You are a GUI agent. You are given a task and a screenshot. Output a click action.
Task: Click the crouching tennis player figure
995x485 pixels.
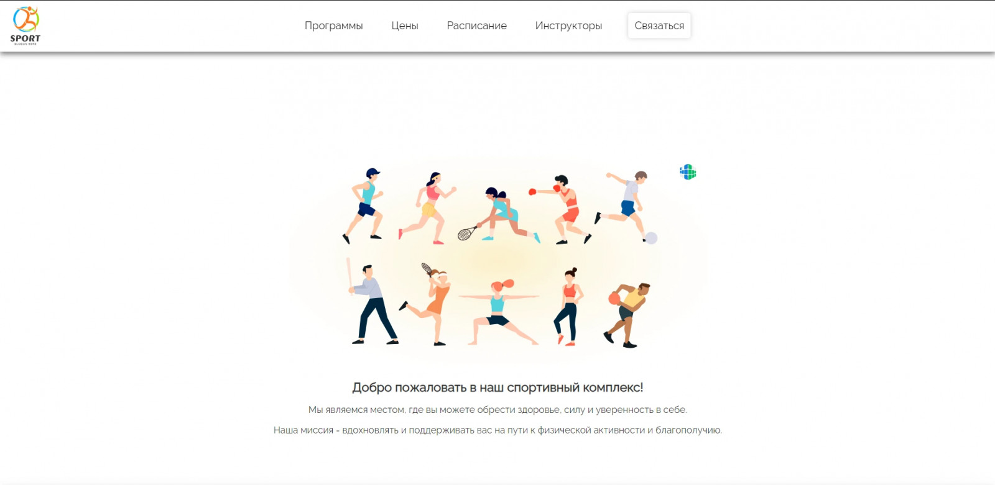(497, 214)
